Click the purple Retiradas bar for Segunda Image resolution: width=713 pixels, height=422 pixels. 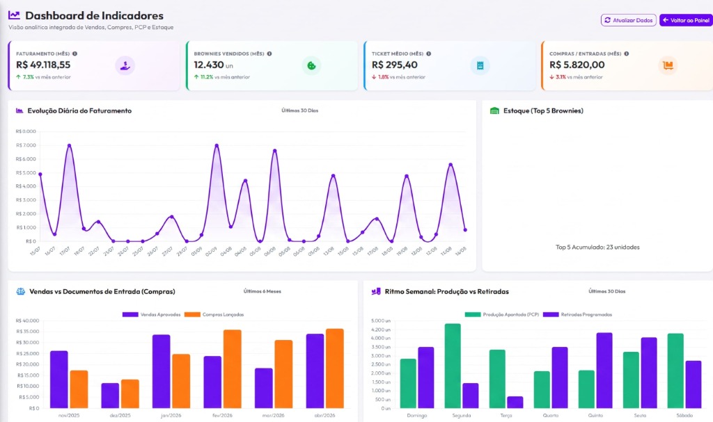point(470,396)
